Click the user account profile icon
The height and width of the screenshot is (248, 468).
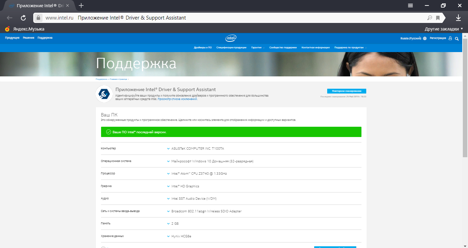(450, 38)
